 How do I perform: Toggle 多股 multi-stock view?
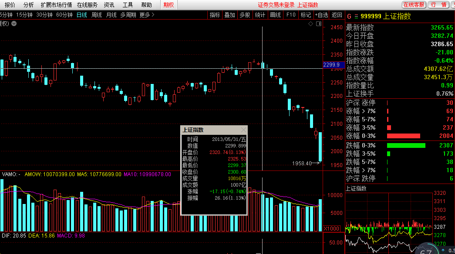(x=245, y=15)
